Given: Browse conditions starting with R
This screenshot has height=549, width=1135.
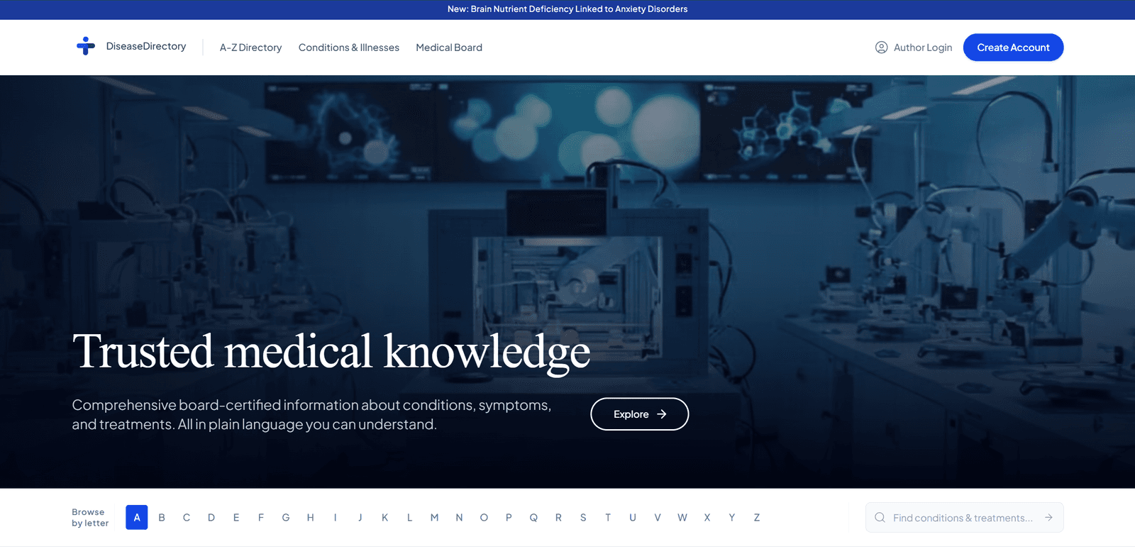Looking at the screenshot, I should [x=558, y=518].
